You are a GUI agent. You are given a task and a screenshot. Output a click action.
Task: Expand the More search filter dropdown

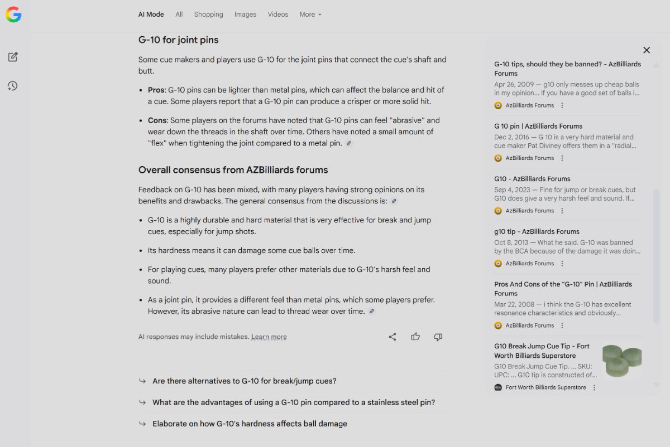(x=310, y=14)
